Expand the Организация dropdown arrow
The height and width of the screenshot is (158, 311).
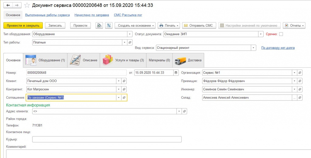[x=295, y=73]
